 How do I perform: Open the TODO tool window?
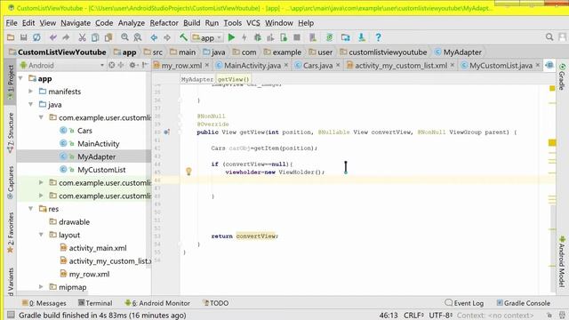pos(215,303)
